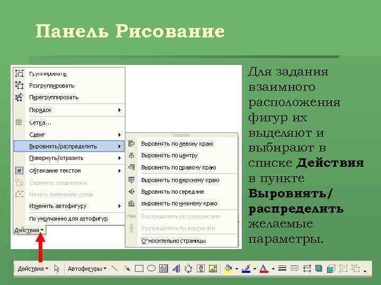Pick the Oval shape tool

tap(151, 269)
